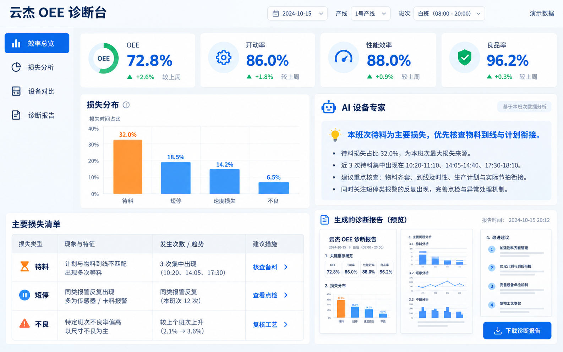Go to the 设备对比 sidebar item
The width and height of the screenshot is (563, 352).
(x=37, y=91)
